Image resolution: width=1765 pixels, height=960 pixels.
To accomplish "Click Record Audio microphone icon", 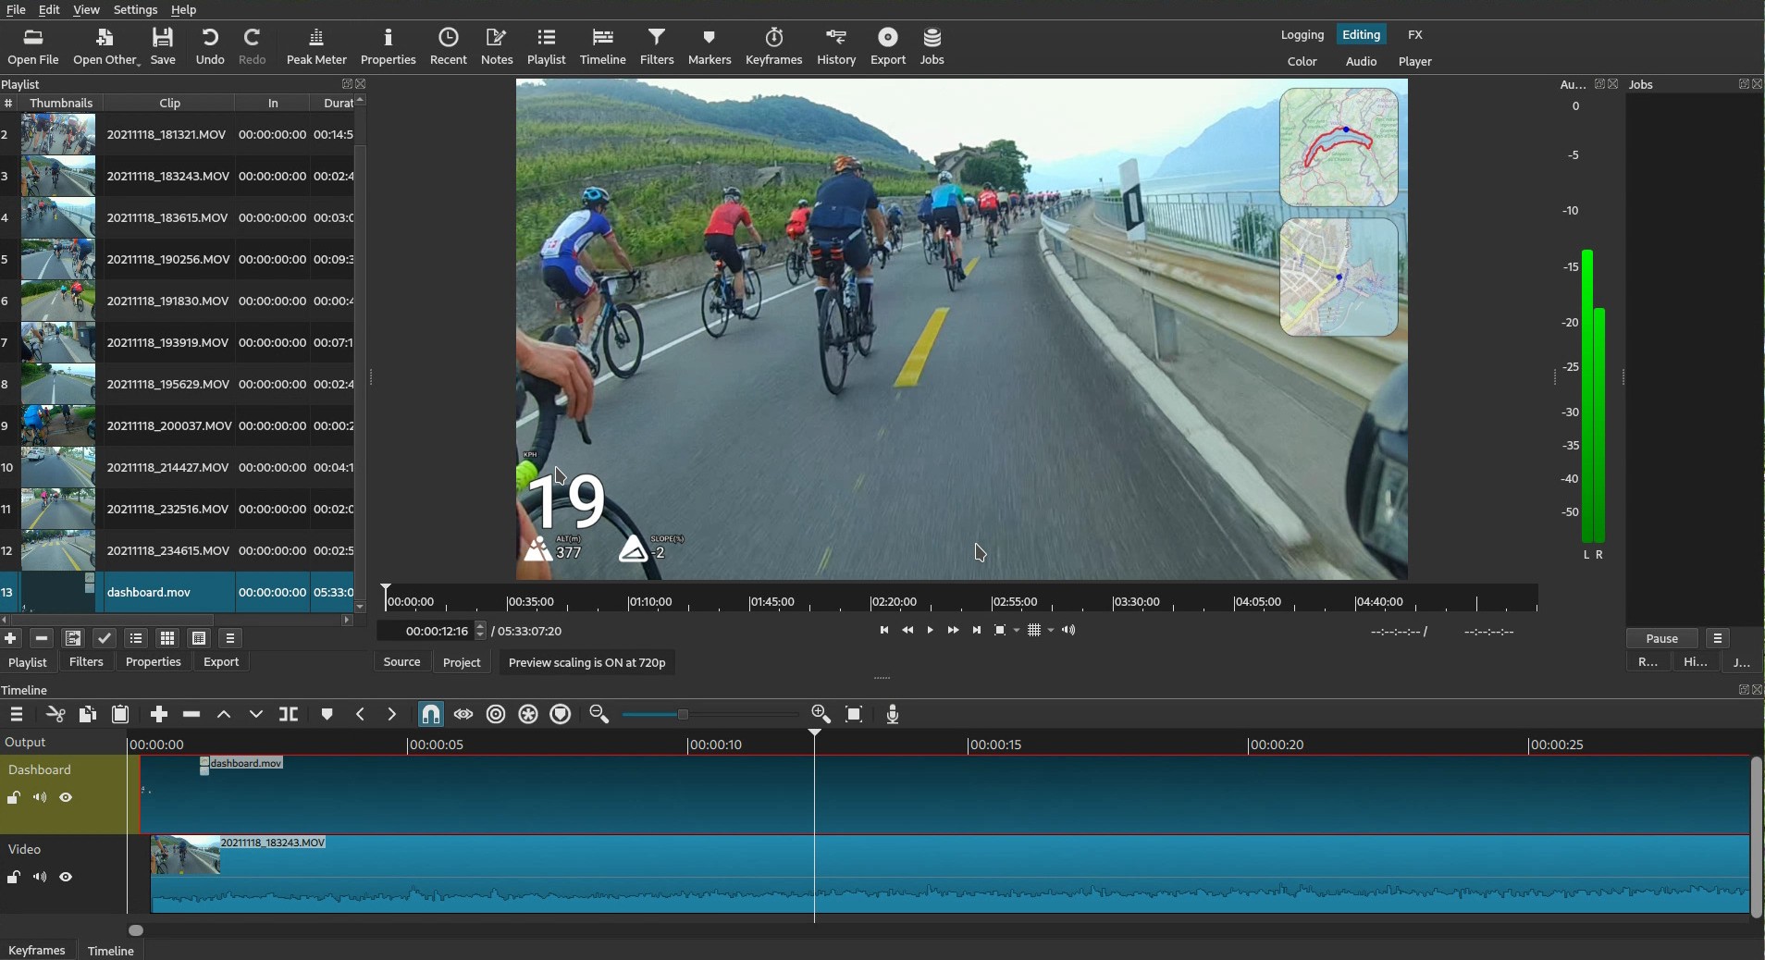I will 893,715.
